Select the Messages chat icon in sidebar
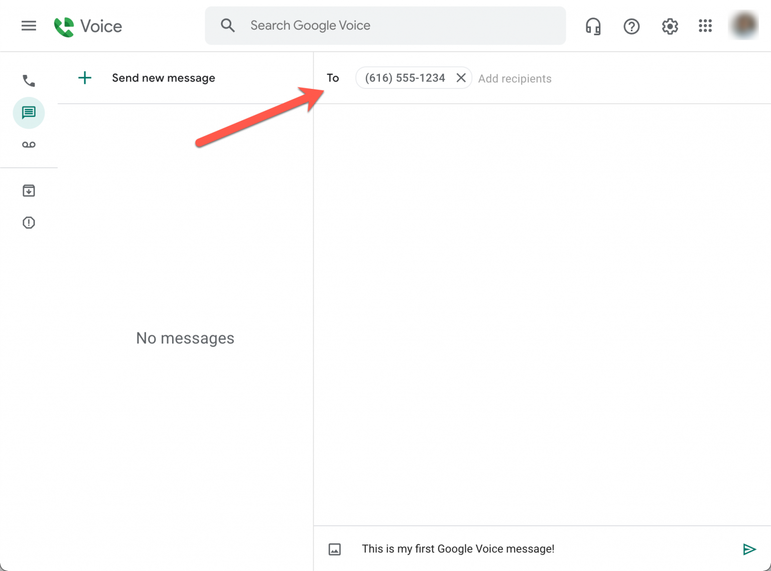The height and width of the screenshot is (571, 771). tap(29, 113)
